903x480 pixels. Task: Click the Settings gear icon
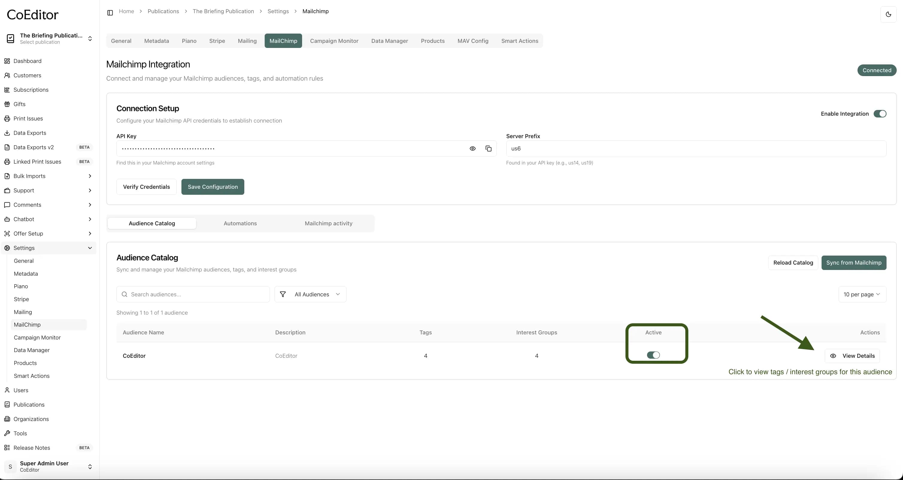[x=7, y=248]
